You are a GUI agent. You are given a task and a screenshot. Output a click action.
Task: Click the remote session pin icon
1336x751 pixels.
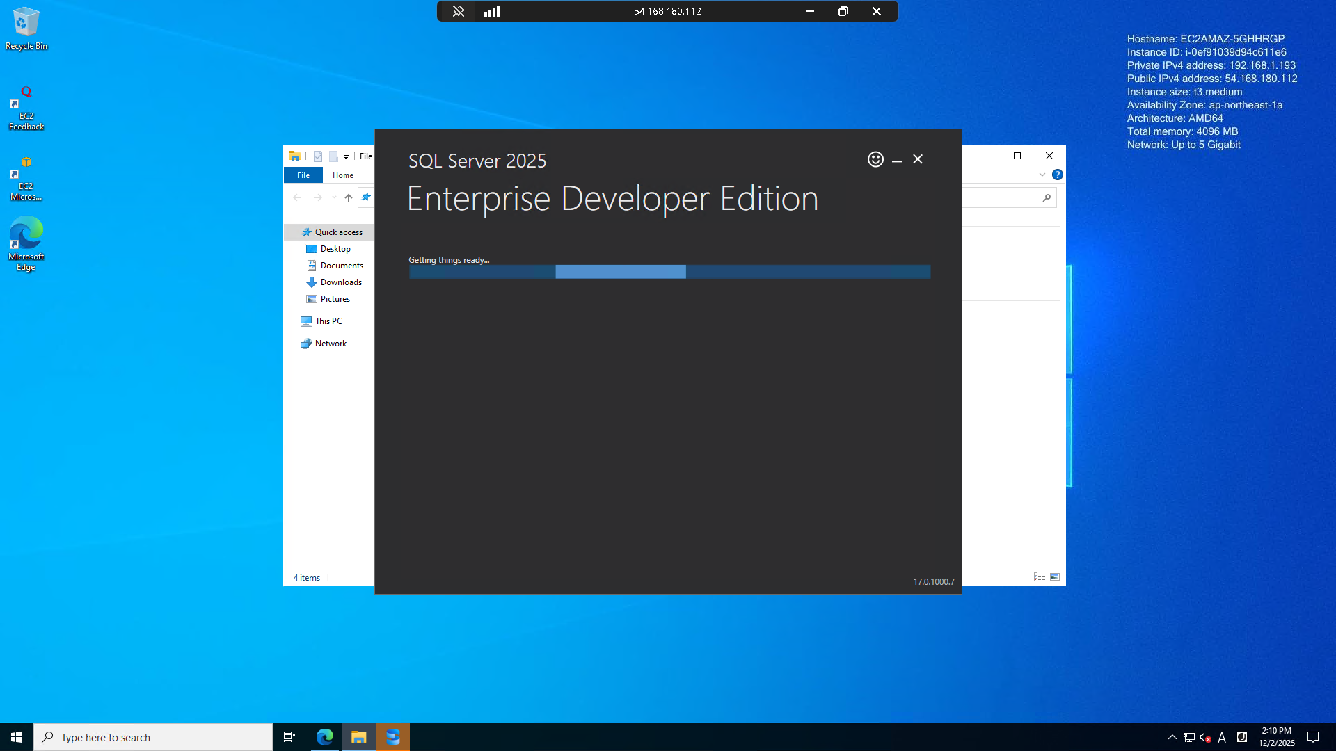tap(458, 11)
